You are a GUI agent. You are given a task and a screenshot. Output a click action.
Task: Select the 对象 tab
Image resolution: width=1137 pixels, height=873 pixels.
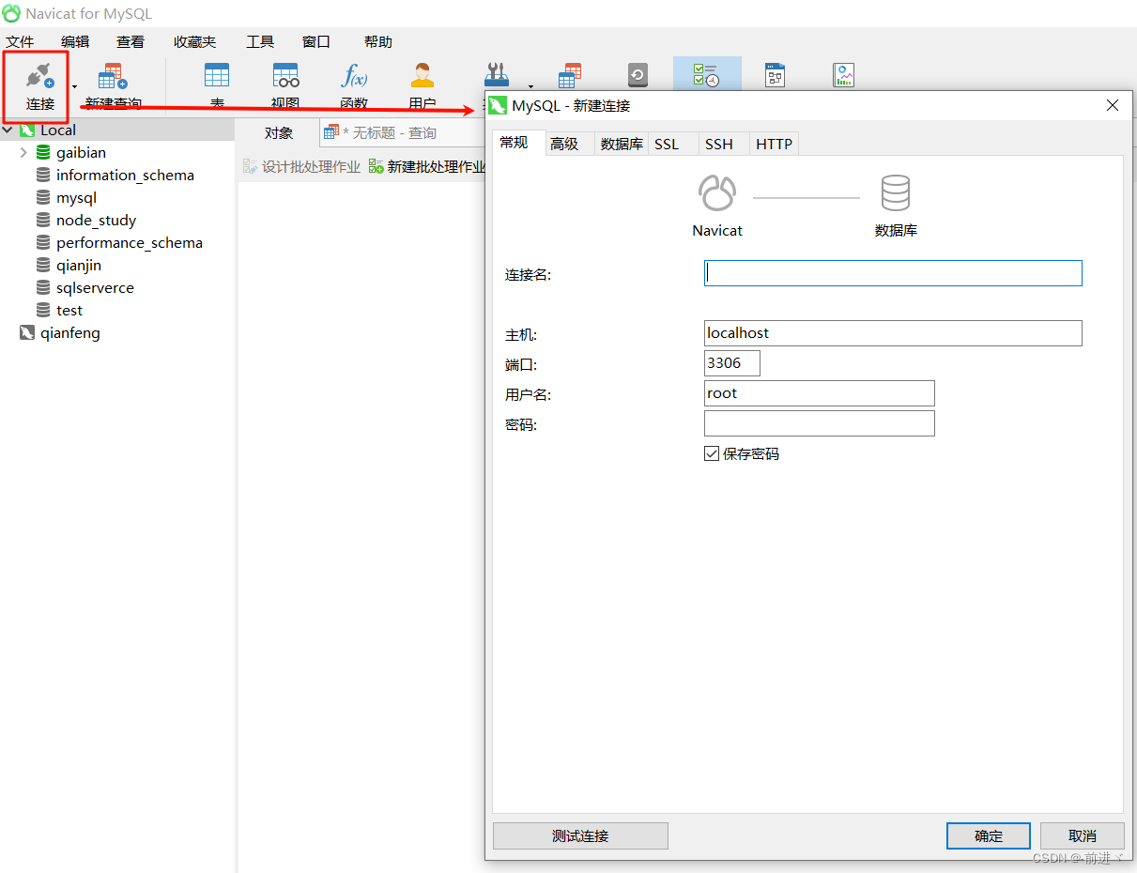click(279, 133)
